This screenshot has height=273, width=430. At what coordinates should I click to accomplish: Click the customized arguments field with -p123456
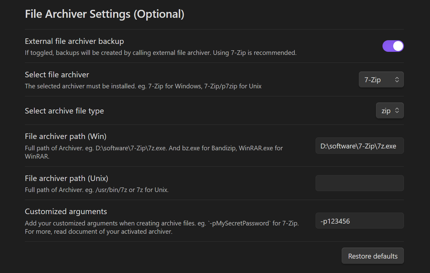pos(359,221)
